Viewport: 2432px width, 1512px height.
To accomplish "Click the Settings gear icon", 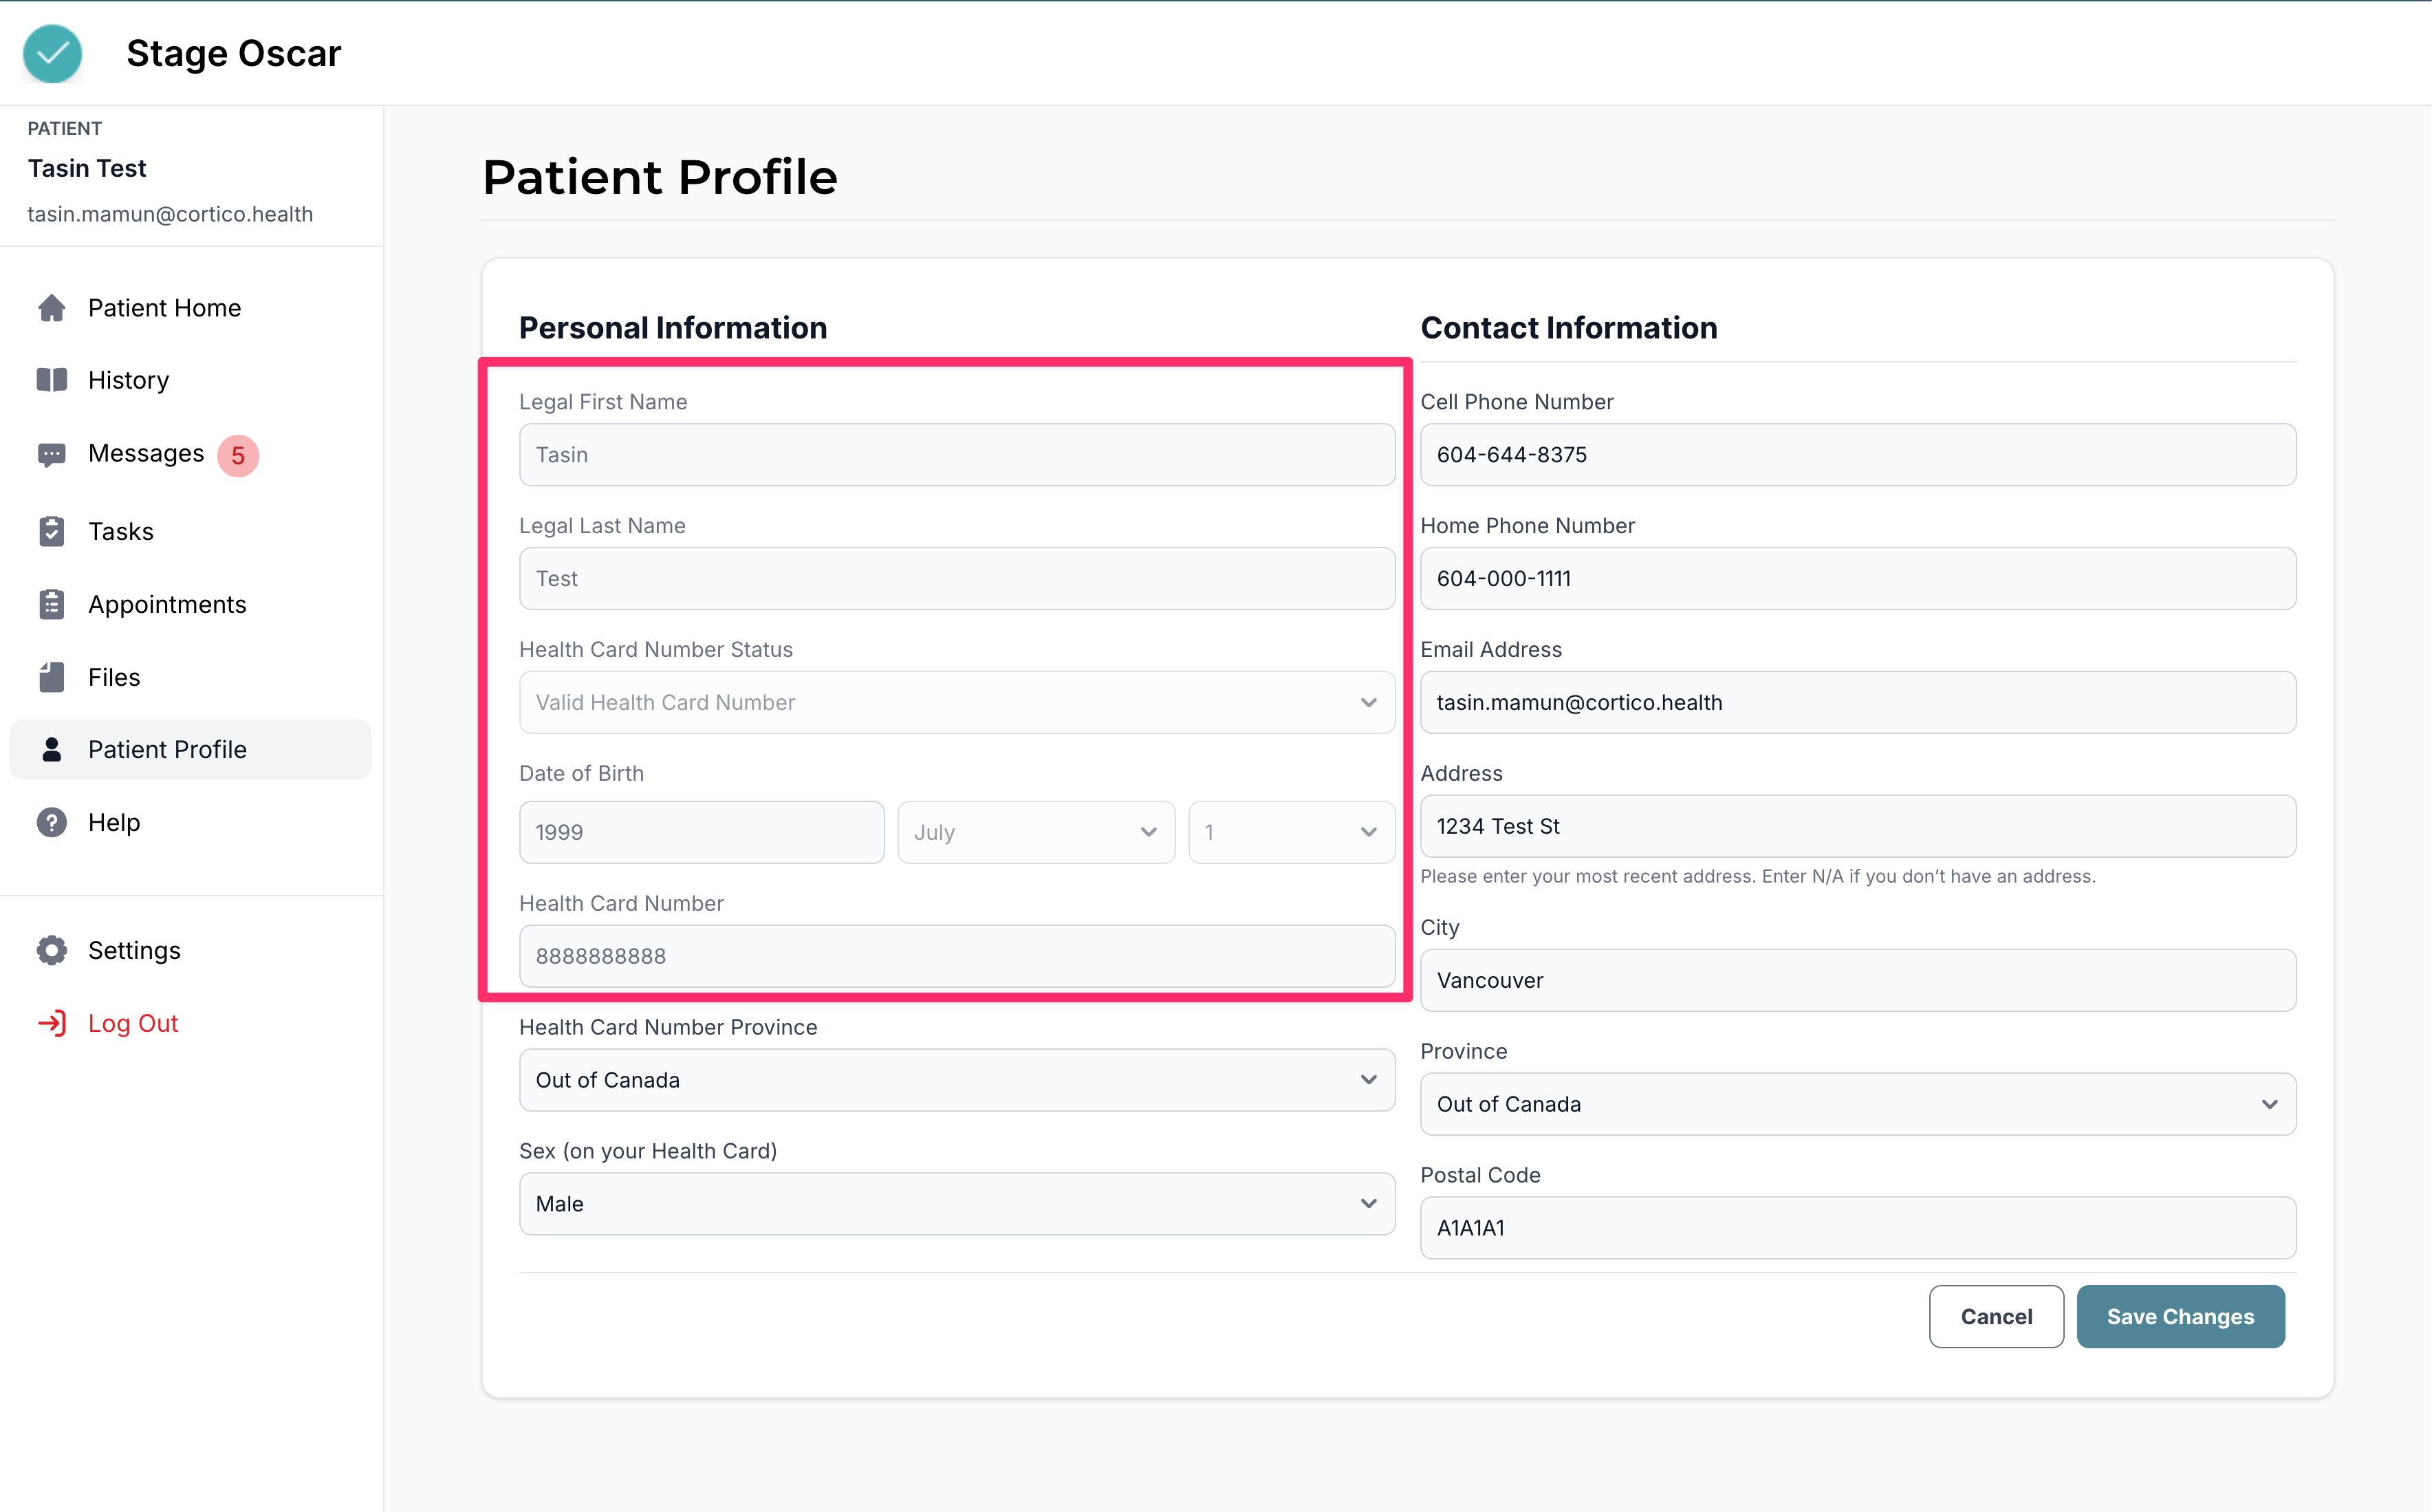I will (52, 950).
